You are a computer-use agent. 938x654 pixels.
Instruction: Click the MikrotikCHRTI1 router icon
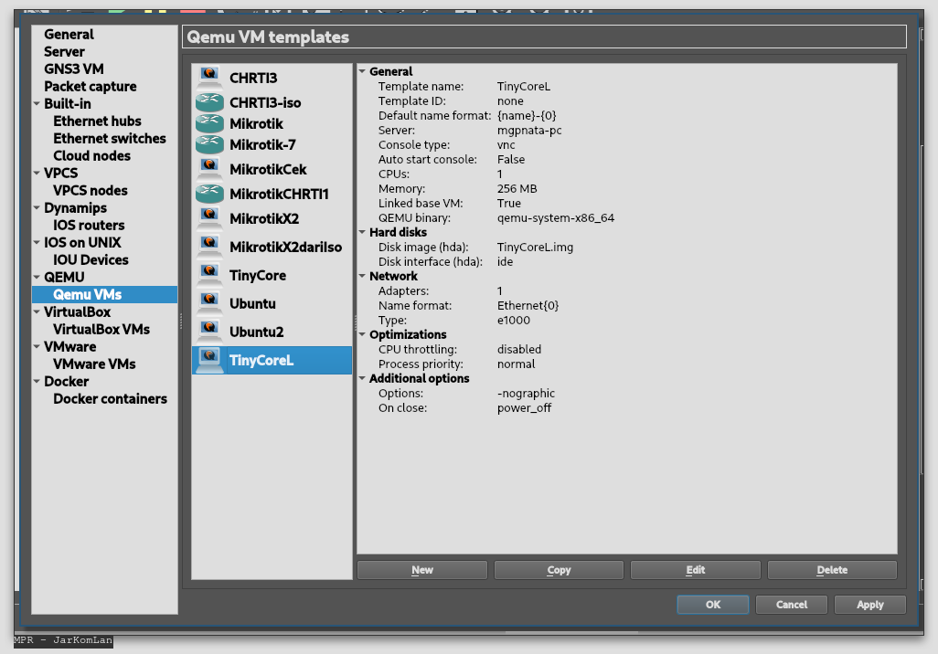pos(209,194)
